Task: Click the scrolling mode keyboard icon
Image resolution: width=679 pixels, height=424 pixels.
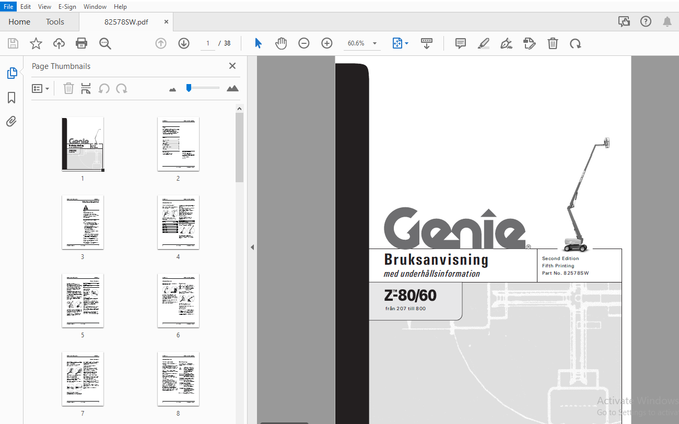Action: 427,43
